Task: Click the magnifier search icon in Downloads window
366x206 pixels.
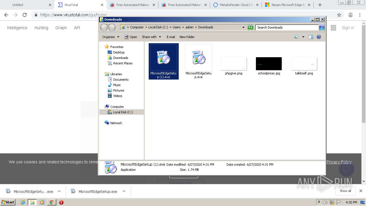Action: click(x=322, y=27)
